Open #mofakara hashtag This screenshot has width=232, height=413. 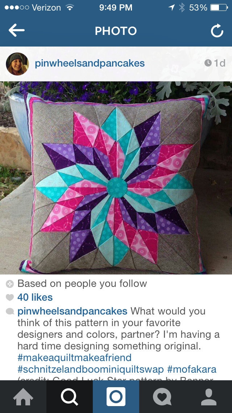(192, 369)
